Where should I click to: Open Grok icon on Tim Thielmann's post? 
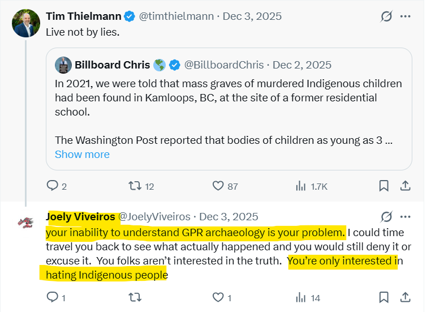point(386,16)
